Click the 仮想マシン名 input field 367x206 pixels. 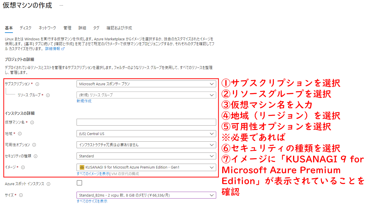click(146, 122)
